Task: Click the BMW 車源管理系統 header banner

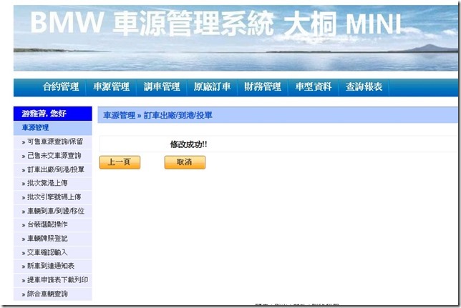Action: [x=236, y=38]
